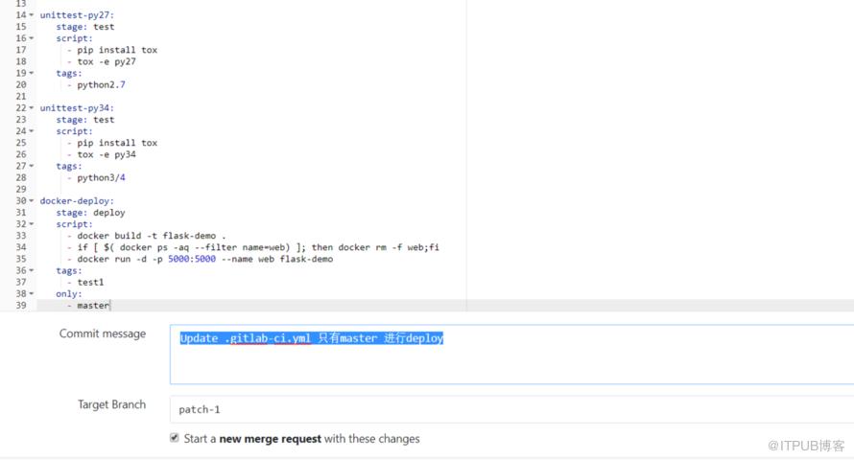Click 'pip install tox' on line 25
854x460 pixels.
pyautogui.click(x=117, y=143)
